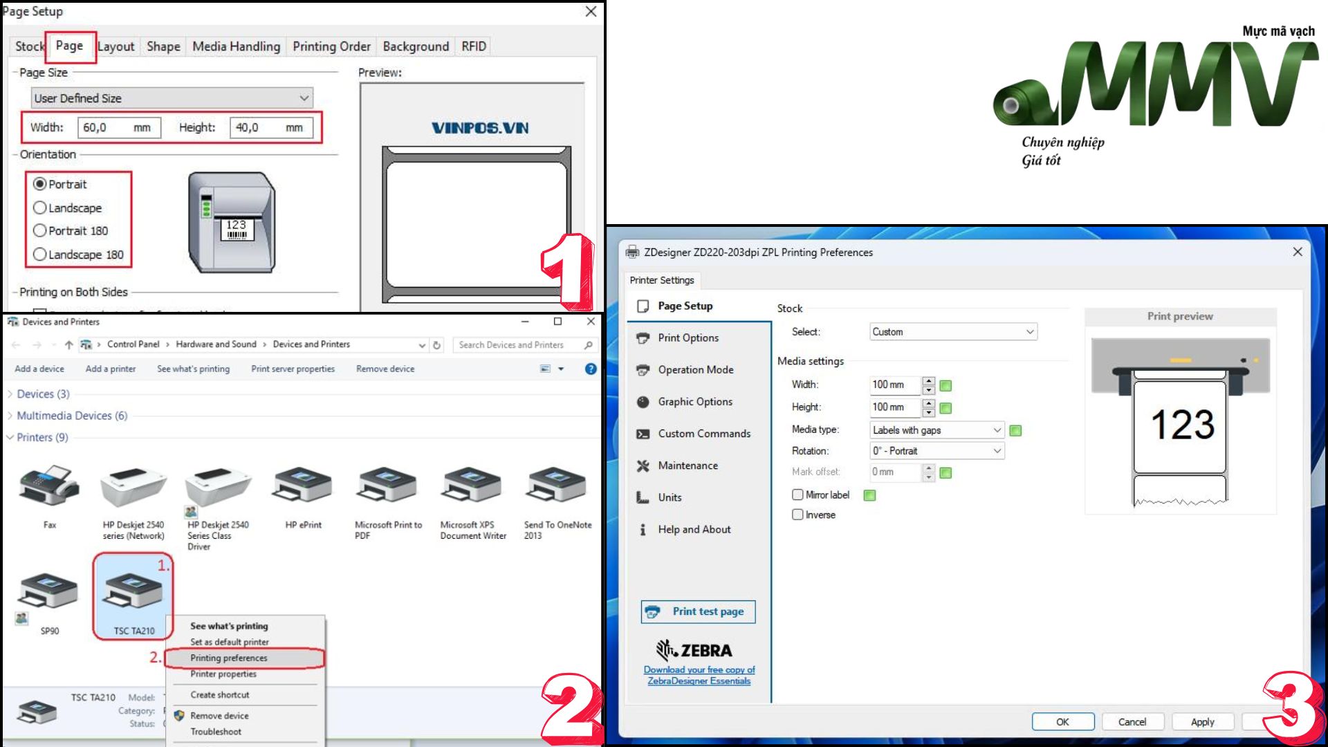1328x747 pixels.
Task: Switch to the Layout tab in Page Setup
Action: [x=116, y=46]
